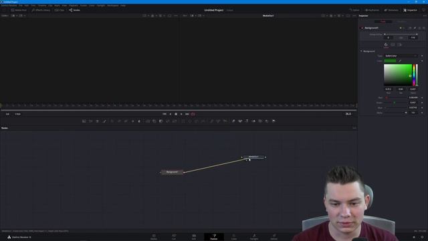This screenshot has height=241, width=428.
Task: Add a Renderer 3D node from the toolbar
Action: pyautogui.click(x=274, y=121)
